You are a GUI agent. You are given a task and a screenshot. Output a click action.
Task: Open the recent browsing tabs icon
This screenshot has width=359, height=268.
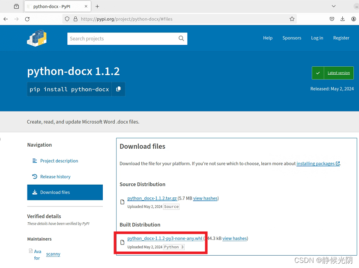(x=16, y=6)
